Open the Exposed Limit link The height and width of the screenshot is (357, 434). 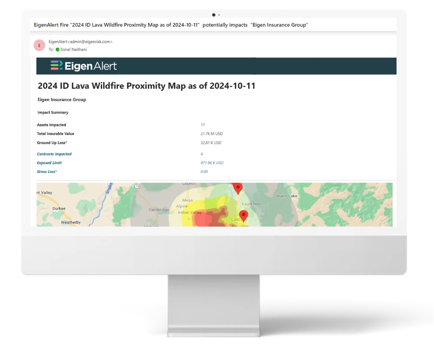[49, 163]
